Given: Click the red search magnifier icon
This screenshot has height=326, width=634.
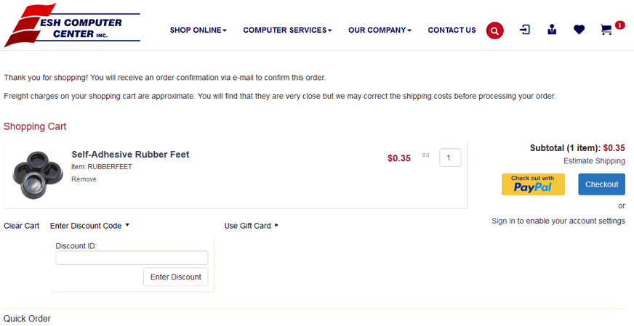Looking at the screenshot, I should pos(494,30).
